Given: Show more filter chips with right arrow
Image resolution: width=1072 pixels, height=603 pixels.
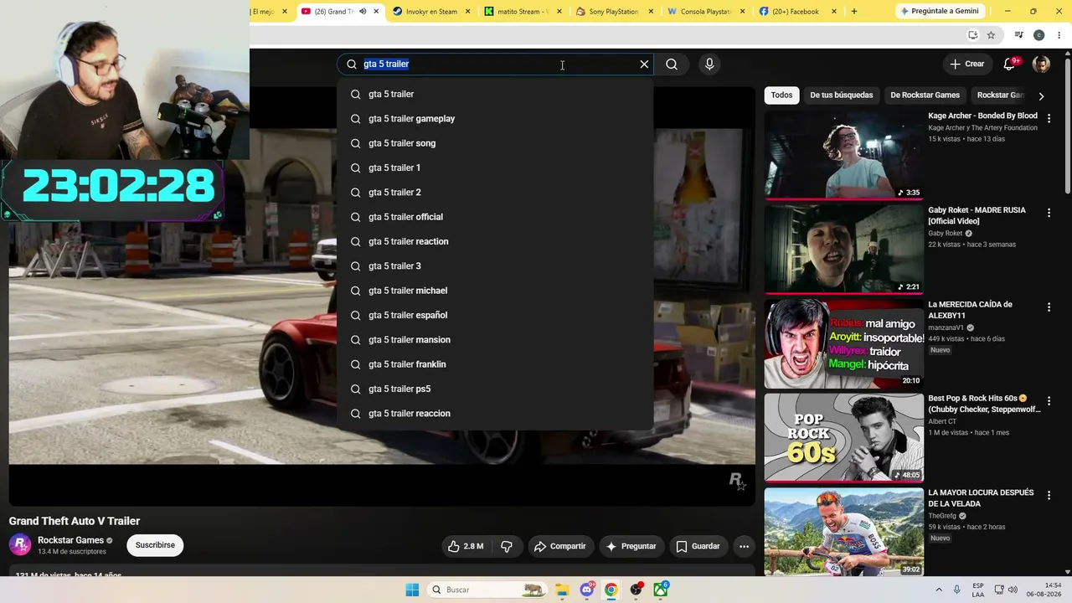Looking at the screenshot, I should pyautogui.click(x=1041, y=96).
